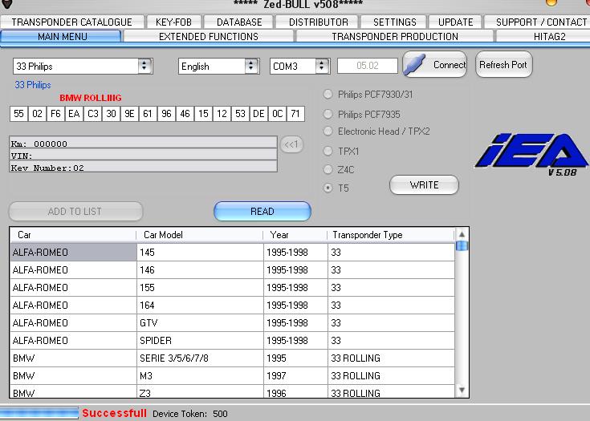The image size is (590, 421).
Task: Select the ALFA-ROMEO 155 row
Action: 232,288
